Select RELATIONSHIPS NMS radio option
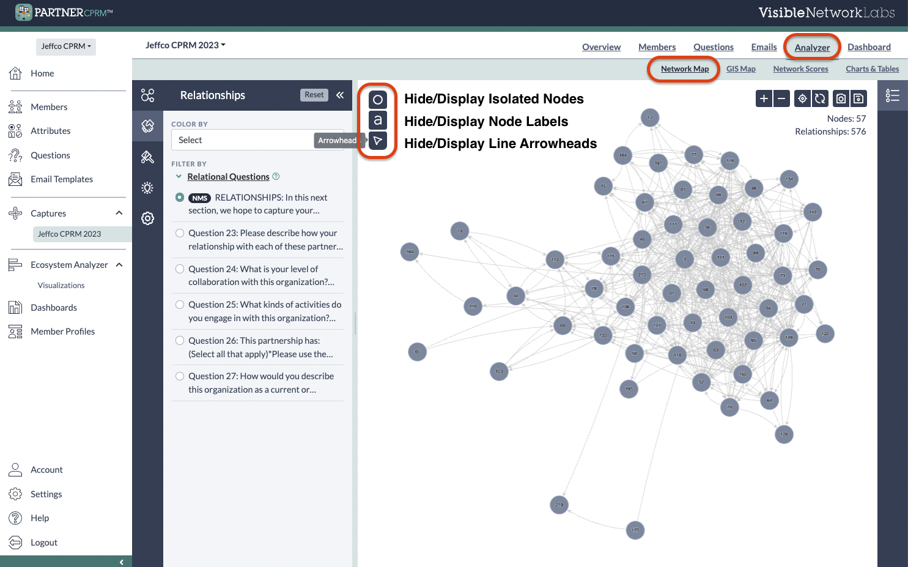908x567 pixels. tap(180, 197)
